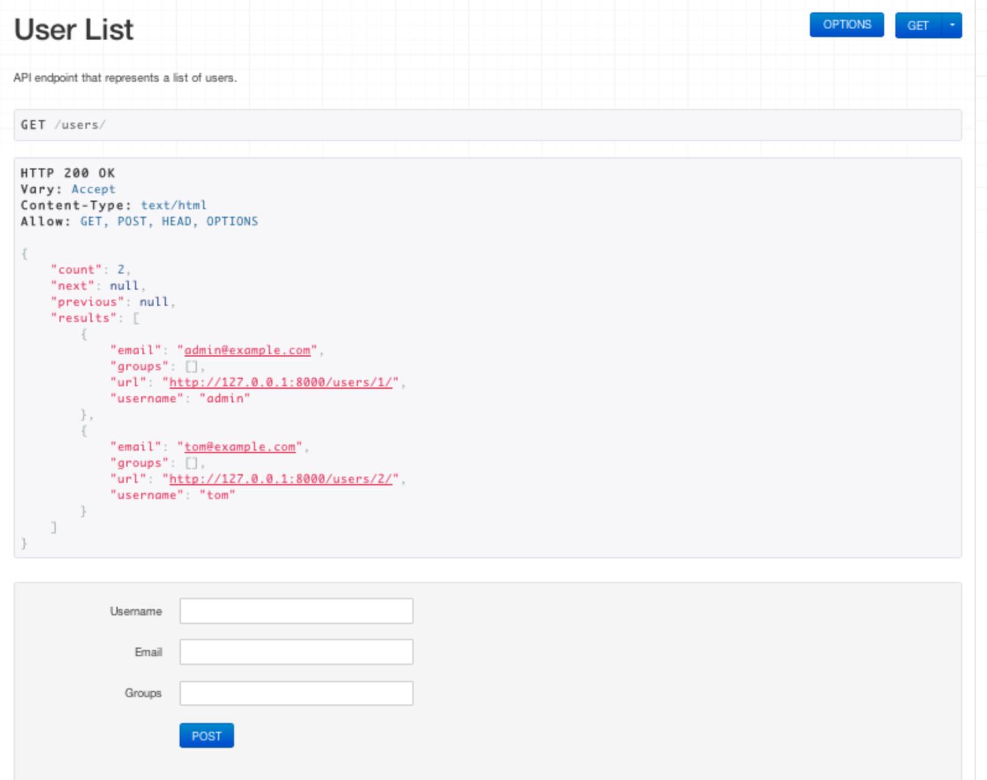Viewport: 987px width, 780px height.
Task: Focus the Email input field
Action: tap(296, 652)
